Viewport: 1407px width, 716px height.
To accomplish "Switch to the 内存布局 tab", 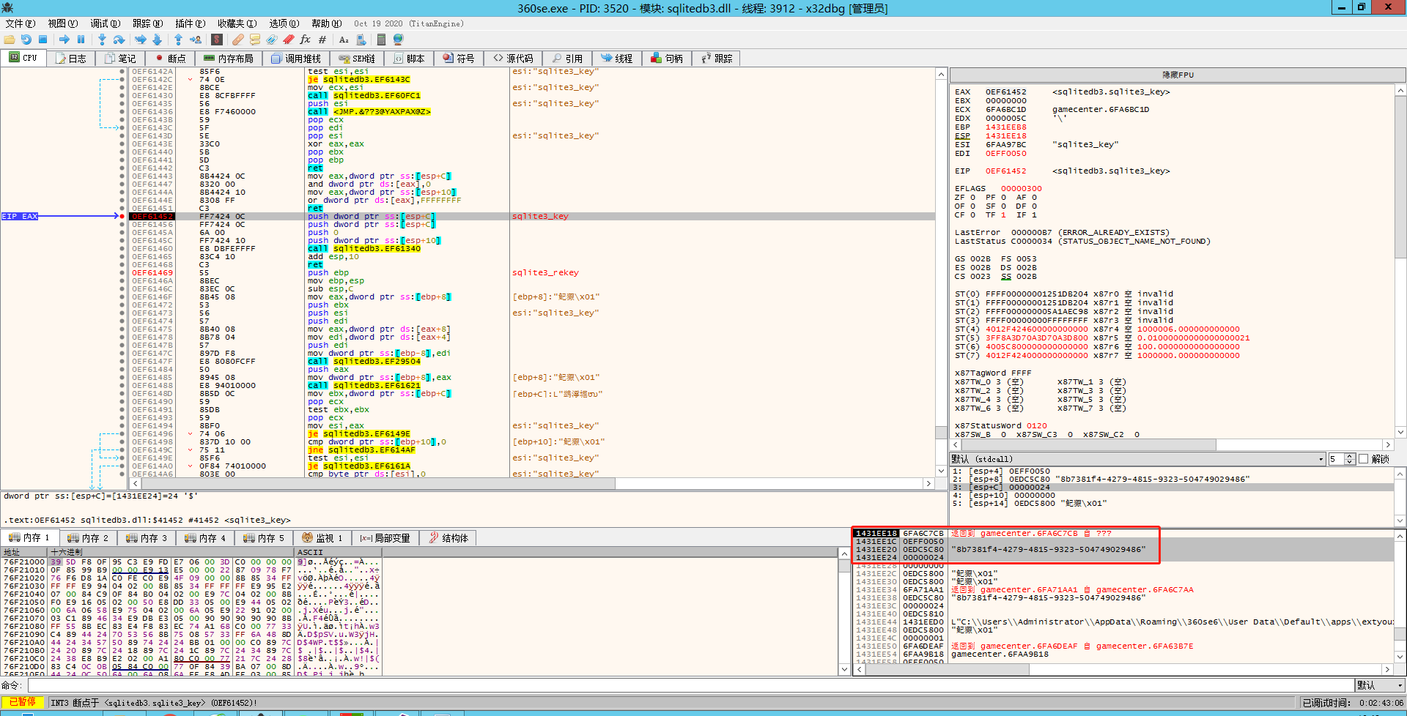I will point(229,58).
